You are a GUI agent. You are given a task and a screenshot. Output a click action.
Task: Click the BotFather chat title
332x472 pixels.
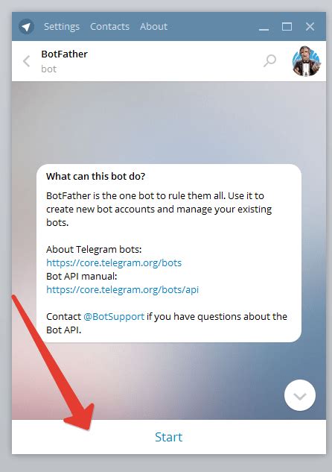64,54
